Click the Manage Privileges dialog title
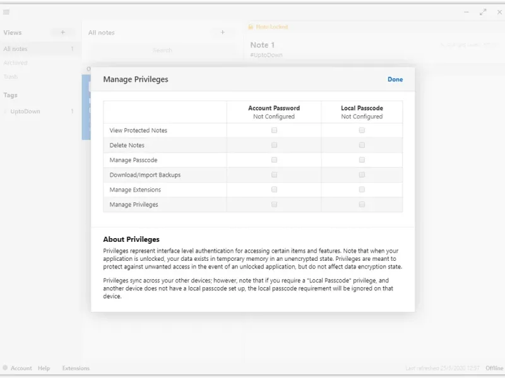Screen dimensions: 505x378 pyautogui.click(x=136, y=79)
